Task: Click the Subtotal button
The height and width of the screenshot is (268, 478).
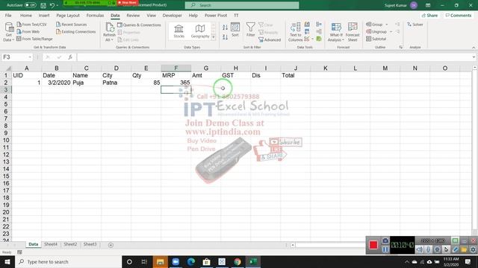Action: pos(376,39)
